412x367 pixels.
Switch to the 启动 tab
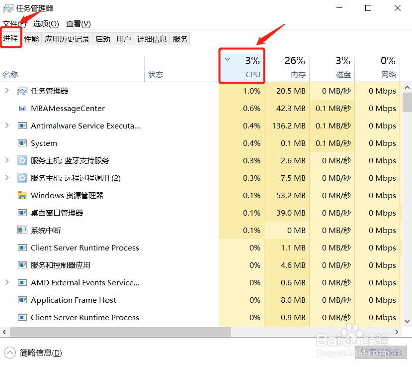point(102,38)
